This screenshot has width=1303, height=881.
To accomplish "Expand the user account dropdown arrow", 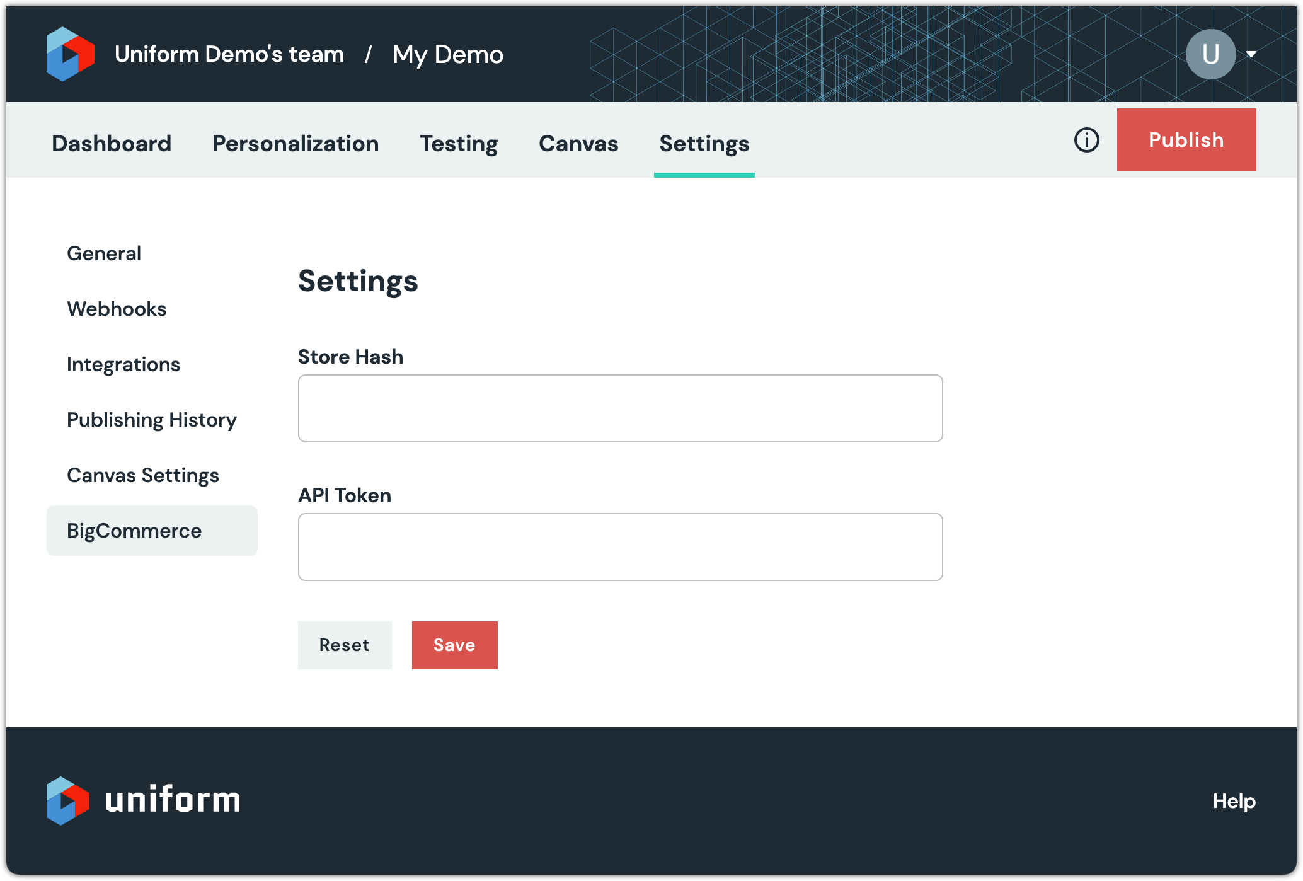I will (x=1251, y=54).
